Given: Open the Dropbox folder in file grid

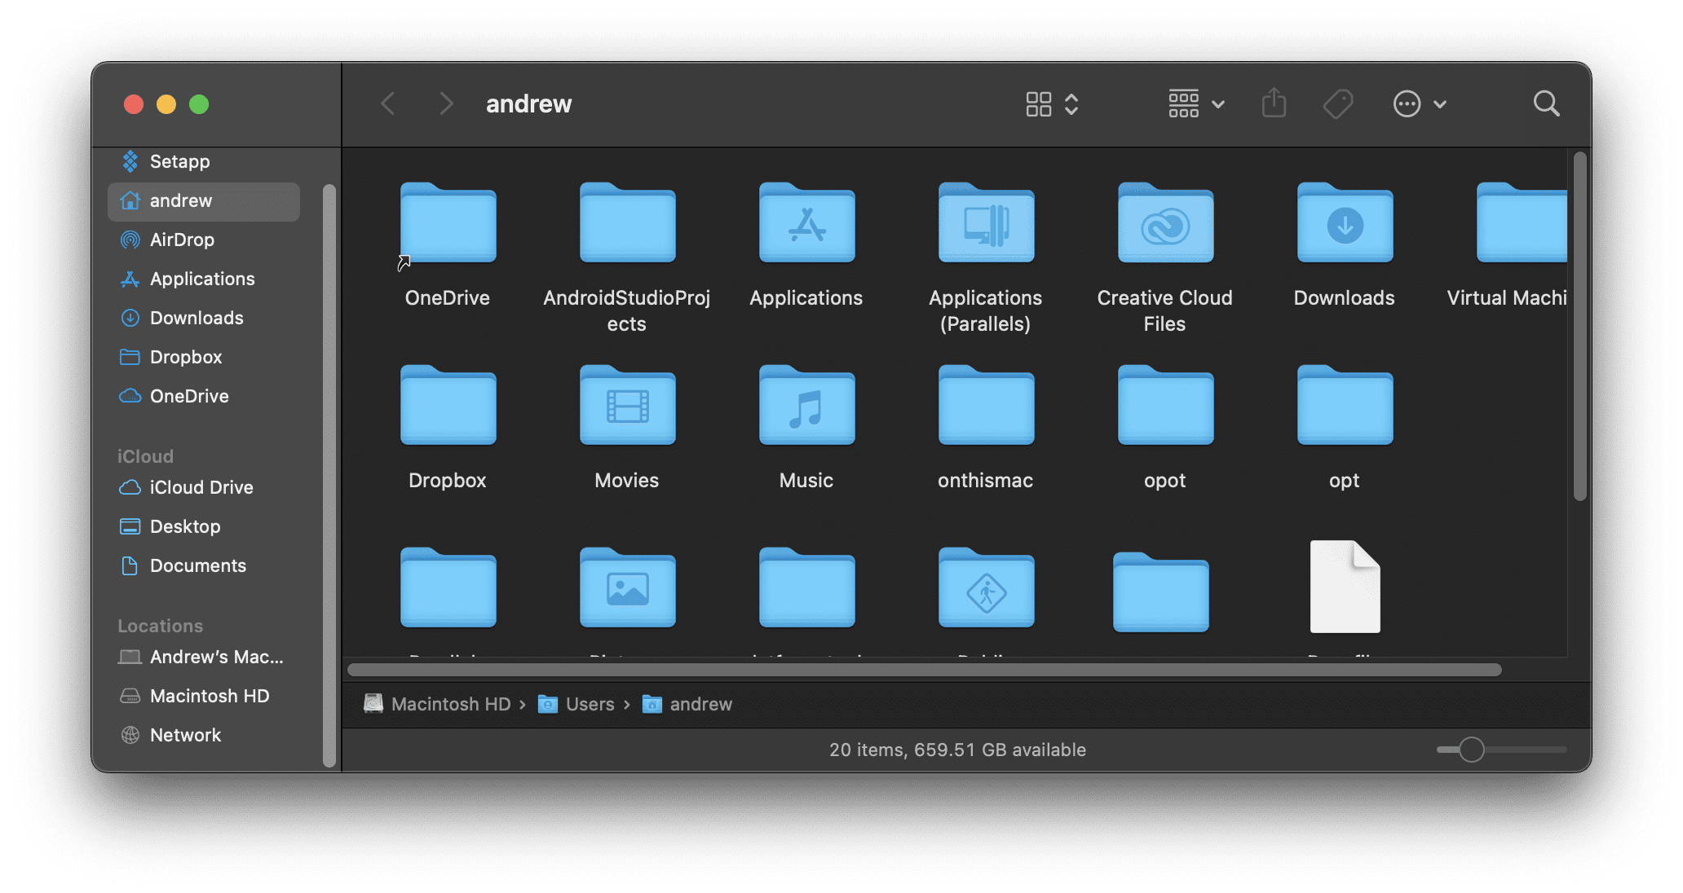Looking at the screenshot, I should click(448, 405).
